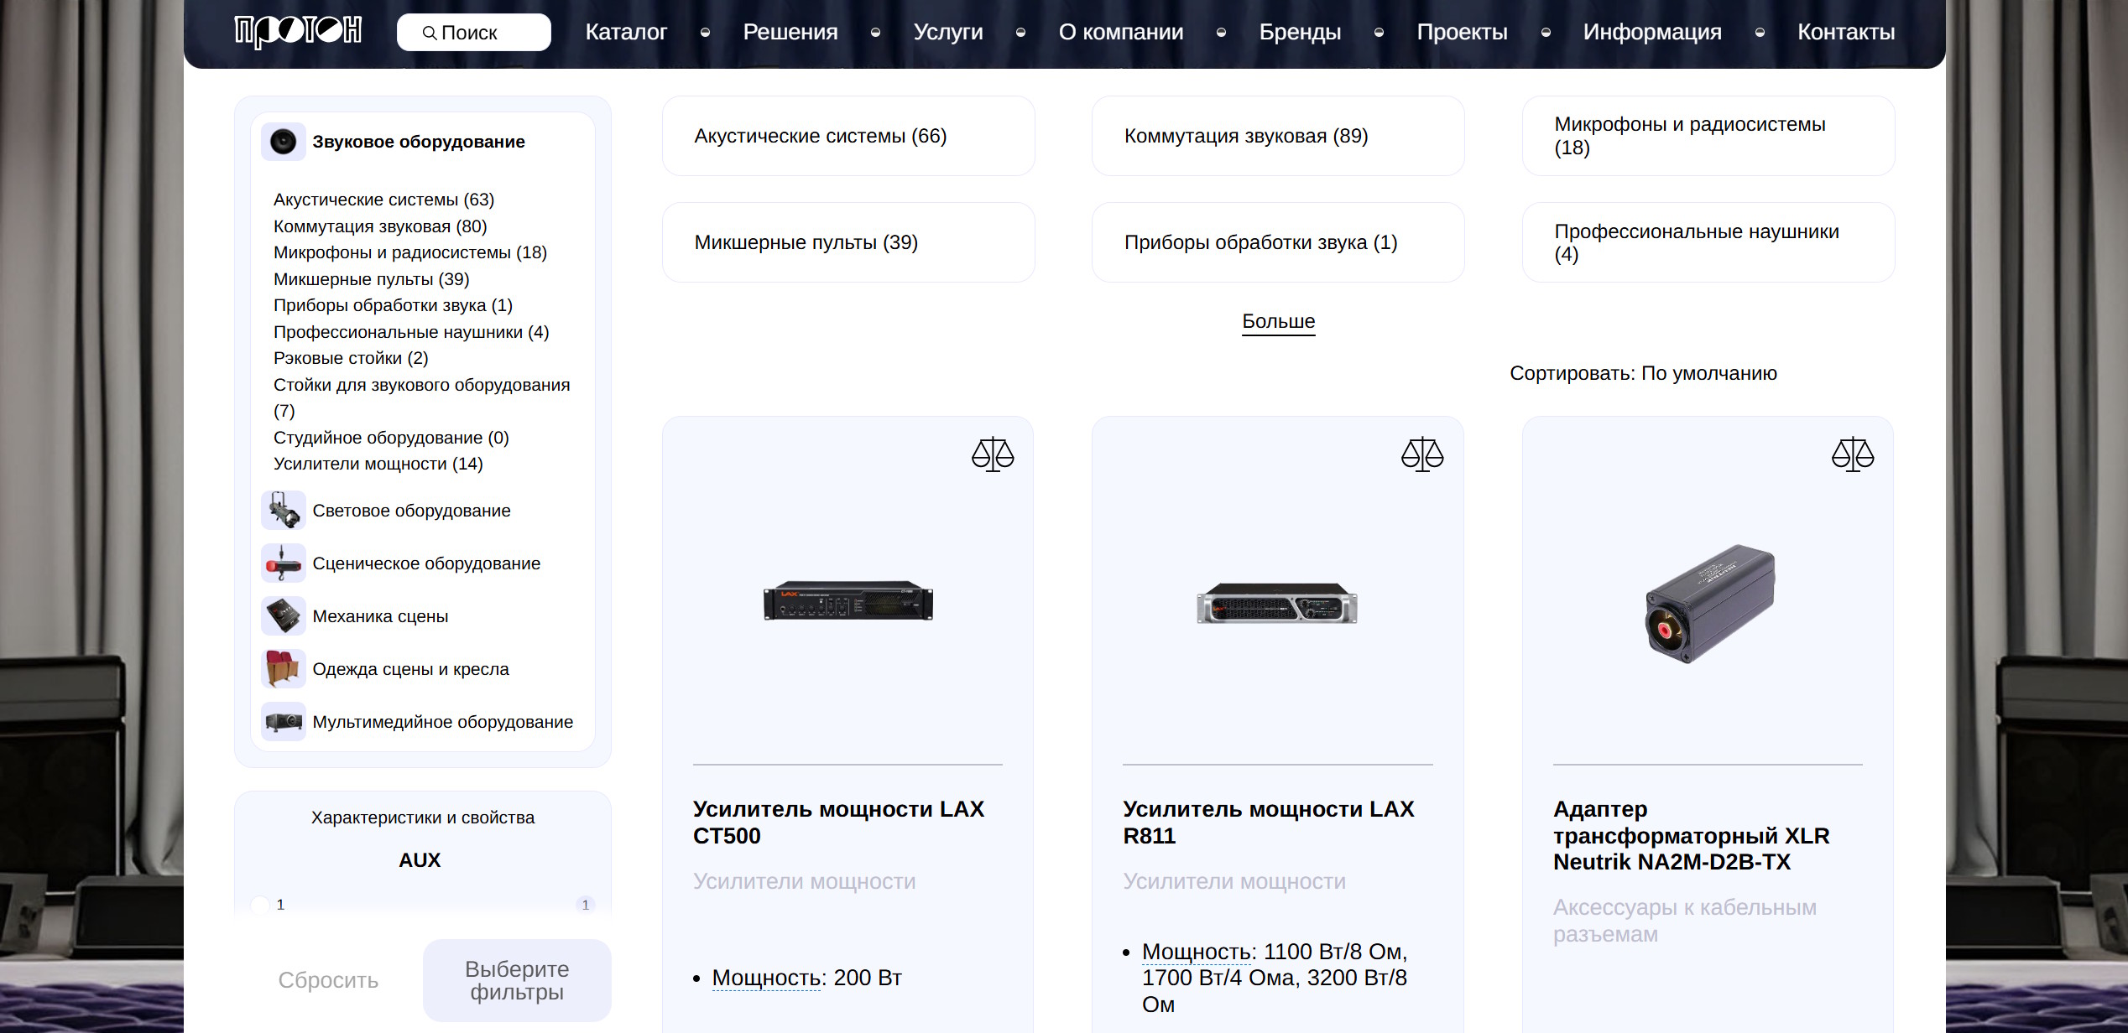2128x1033 pixels.
Task: Click the Световое оборудование label
Action: coord(411,511)
